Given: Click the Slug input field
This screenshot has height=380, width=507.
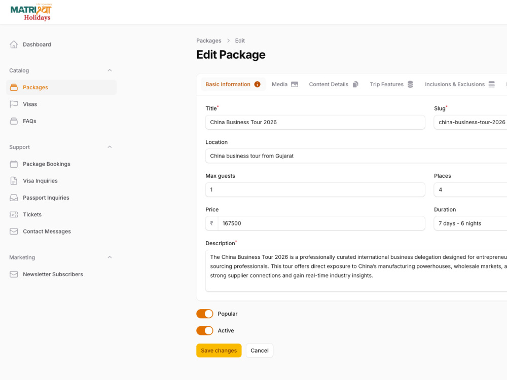Looking at the screenshot, I should [x=470, y=122].
